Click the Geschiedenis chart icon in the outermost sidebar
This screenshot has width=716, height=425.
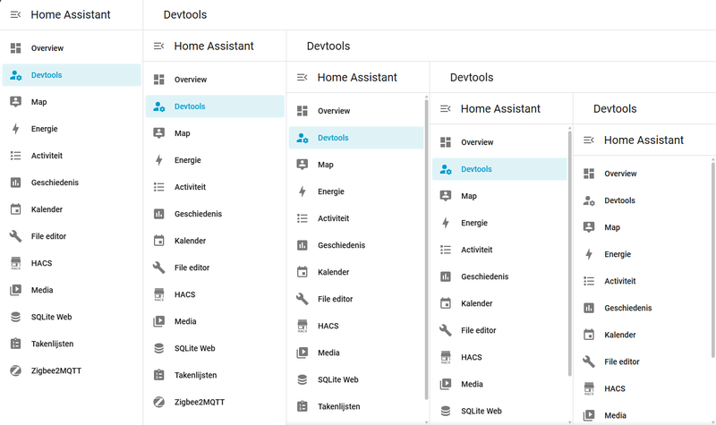(15, 183)
